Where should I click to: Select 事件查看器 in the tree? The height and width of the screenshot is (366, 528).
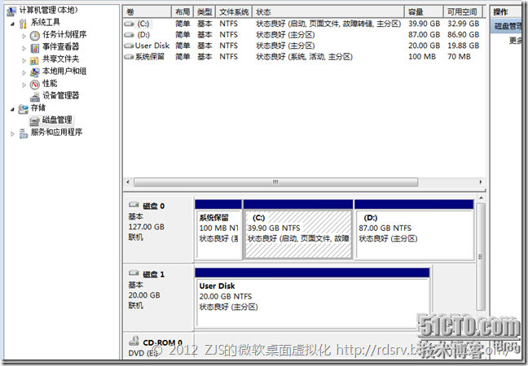point(60,46)
